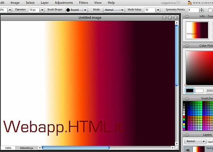Image resolution: width=213 pixels, height=152 pixels.
Task: Open the layer blend mode Normal dropdown
Action: (195, 141)
